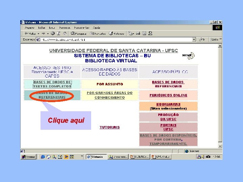Click the Refresh page toolbar icon
Screen dimensions: 243x182
coord(59,33)
